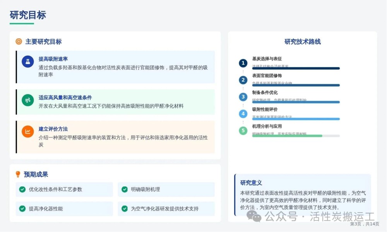The image size is (387, 232).
Task: Click the page indicator 第3页，共14页
Action: [x=364, y=224]
